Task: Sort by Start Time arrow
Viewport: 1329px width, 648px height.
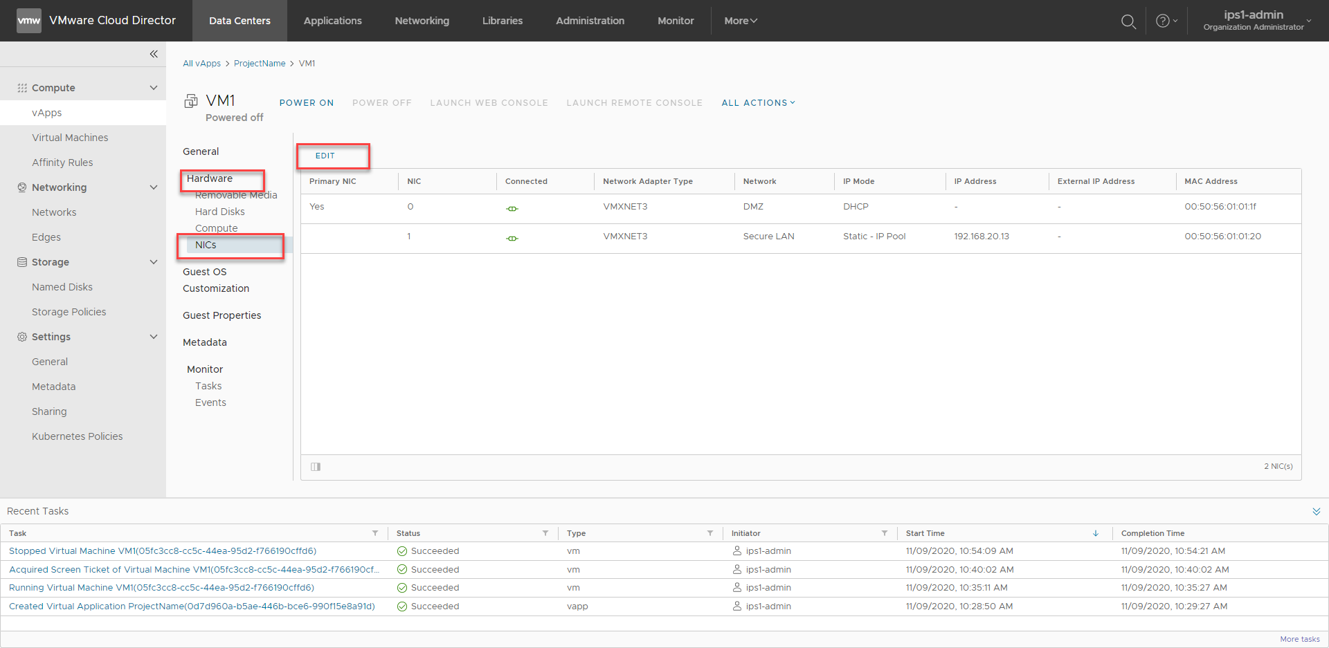Action: point(1096,533)
